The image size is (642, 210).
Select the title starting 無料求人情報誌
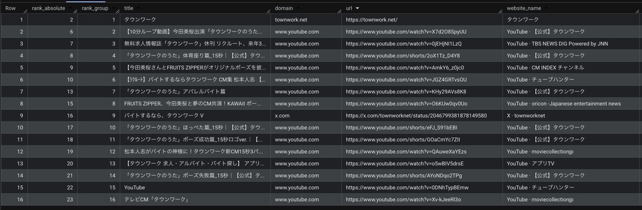[x=195, y=43]
